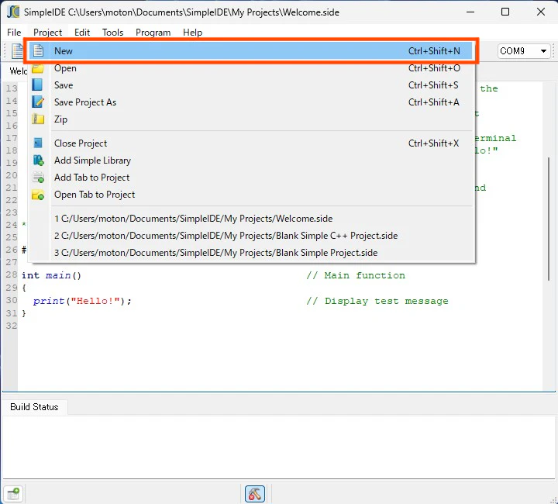The height and width of the screenshot is (504, 558).
Task: Click the blue Save icon in menu
Action: [37, 85]
